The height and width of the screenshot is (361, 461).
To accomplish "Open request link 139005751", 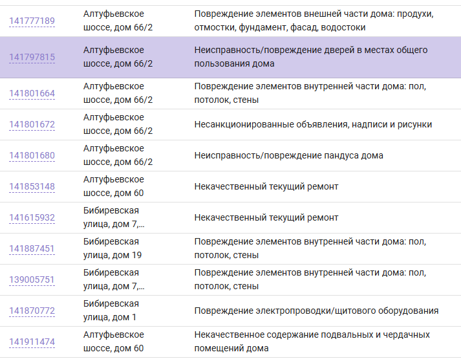I will [32, 279].
